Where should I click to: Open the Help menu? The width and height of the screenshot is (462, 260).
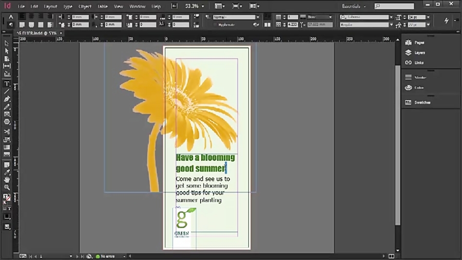(156, 6)
